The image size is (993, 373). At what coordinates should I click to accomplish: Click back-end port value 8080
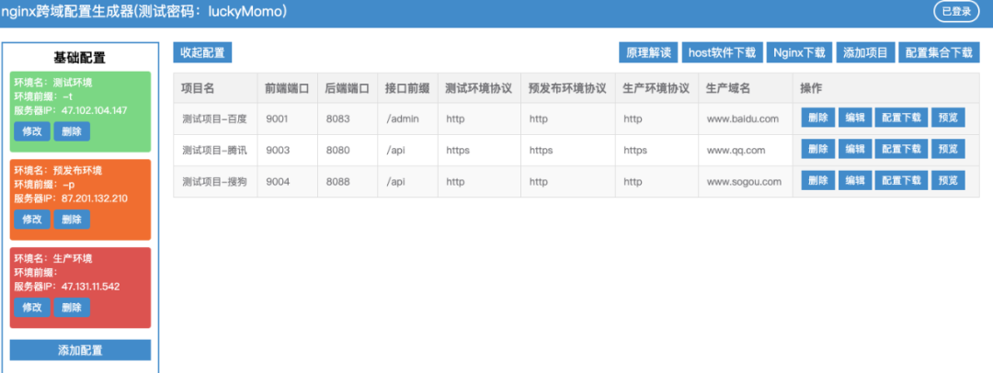click(337, 150)
